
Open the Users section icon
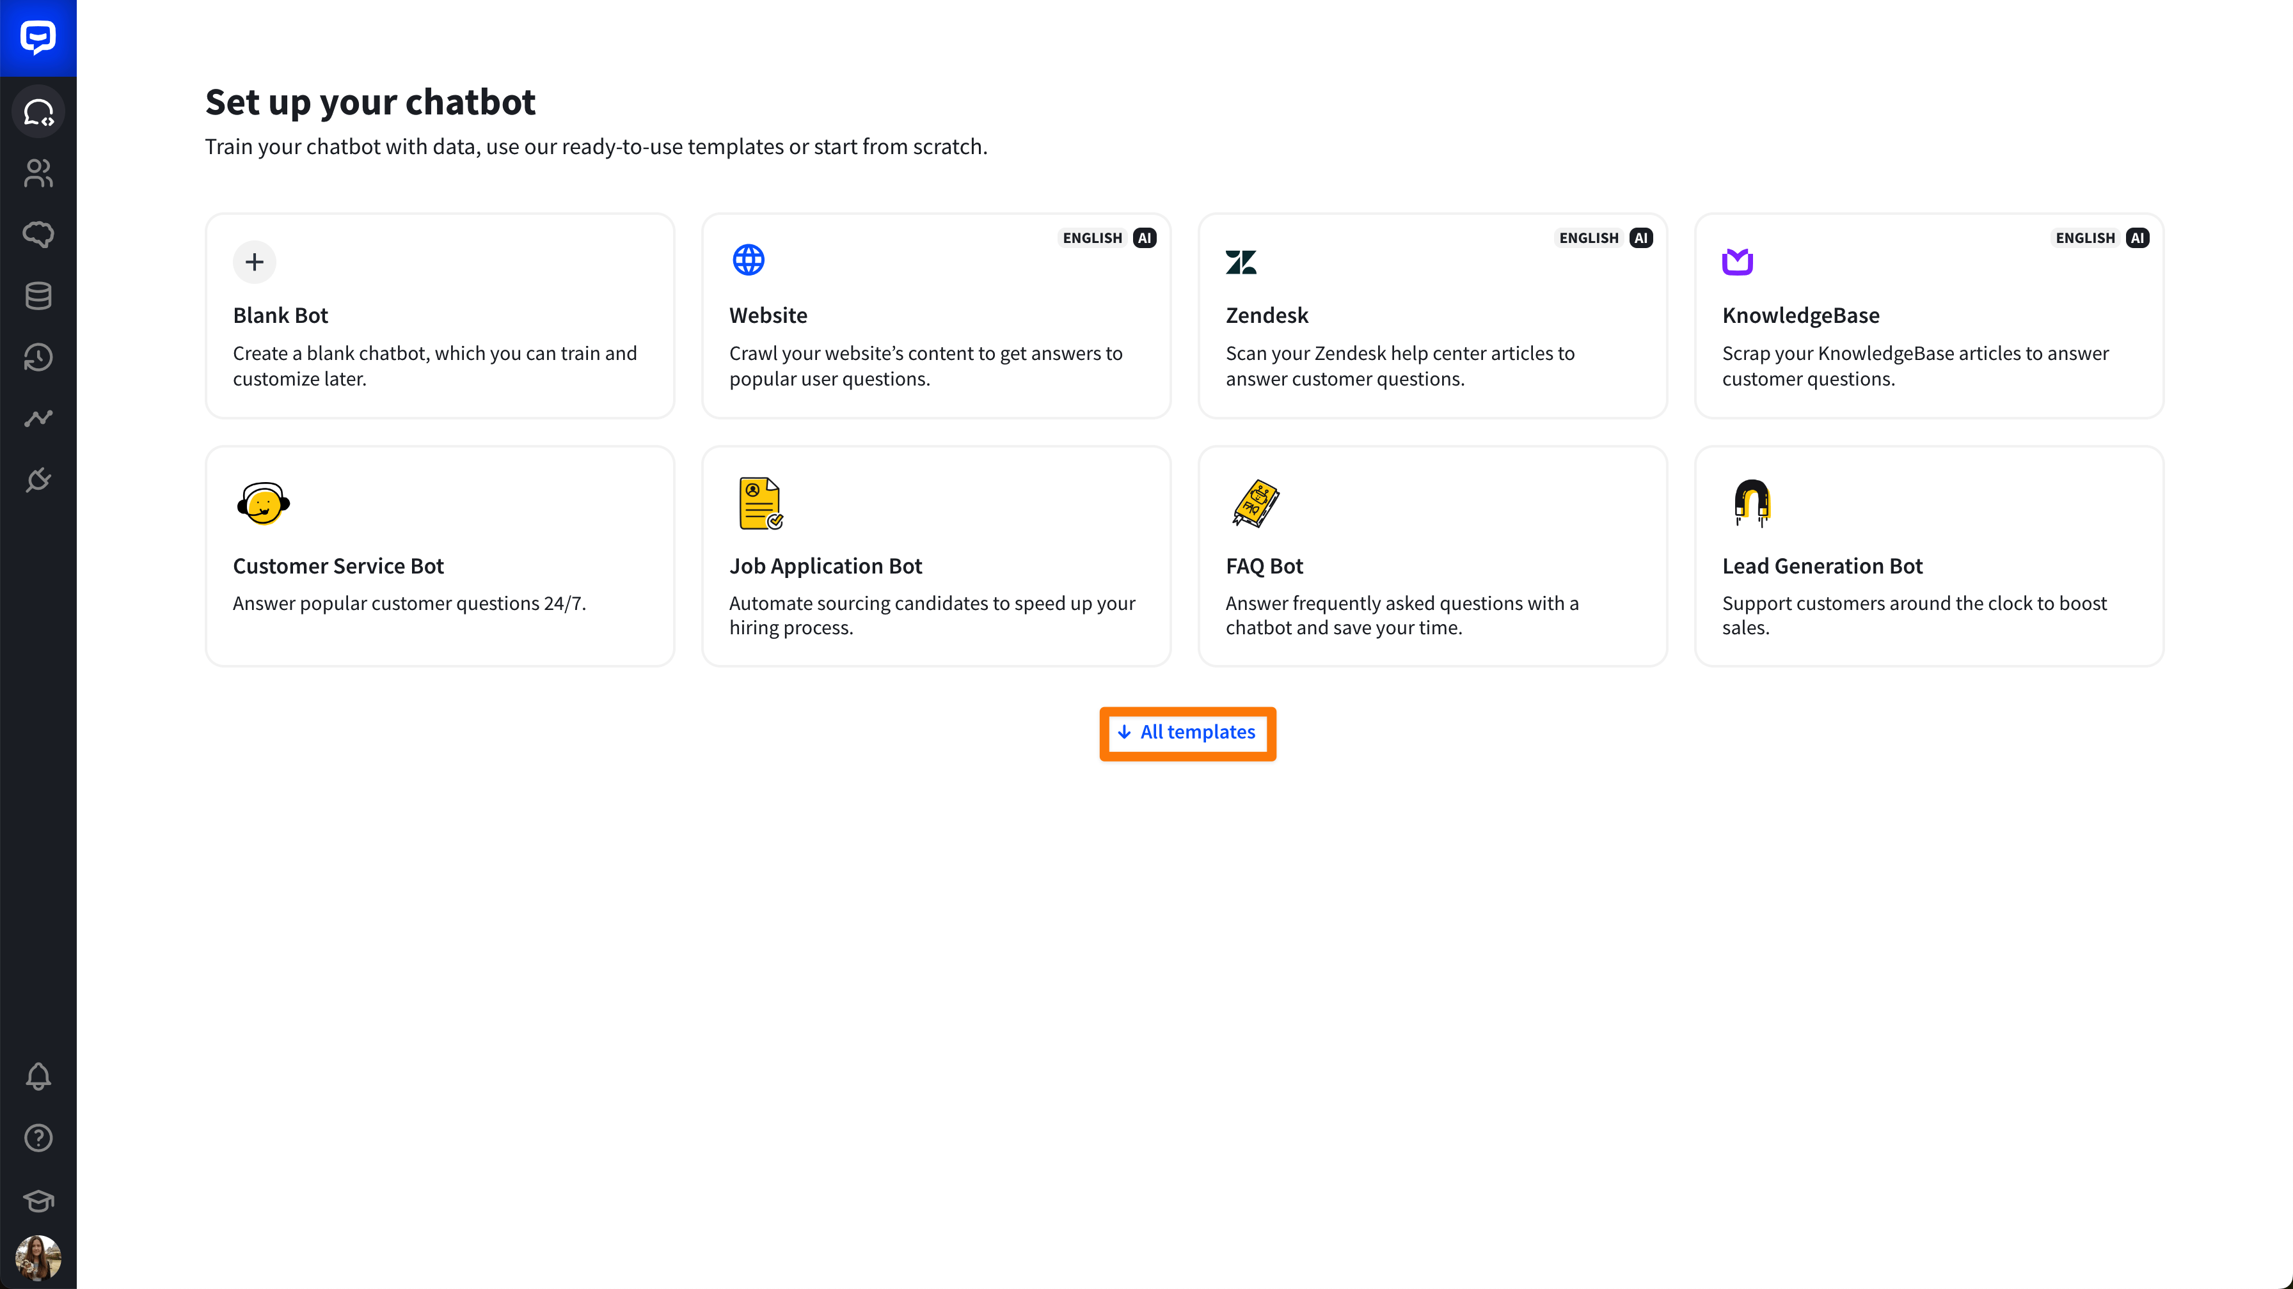click(38, 173)
